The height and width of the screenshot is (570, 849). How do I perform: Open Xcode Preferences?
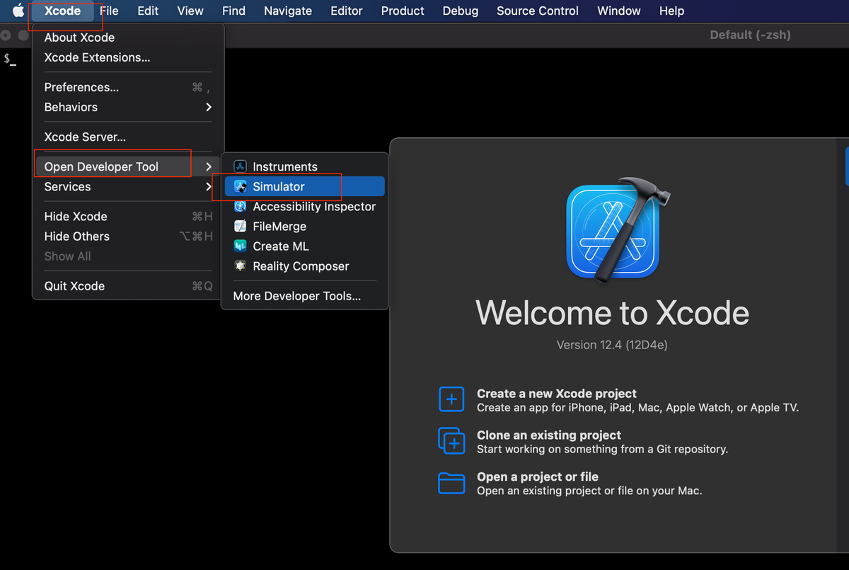[x=81, y=86]
